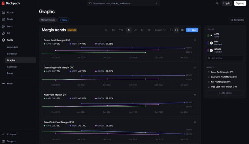
Task: Select the 3y time range
Action: (135, 30)
